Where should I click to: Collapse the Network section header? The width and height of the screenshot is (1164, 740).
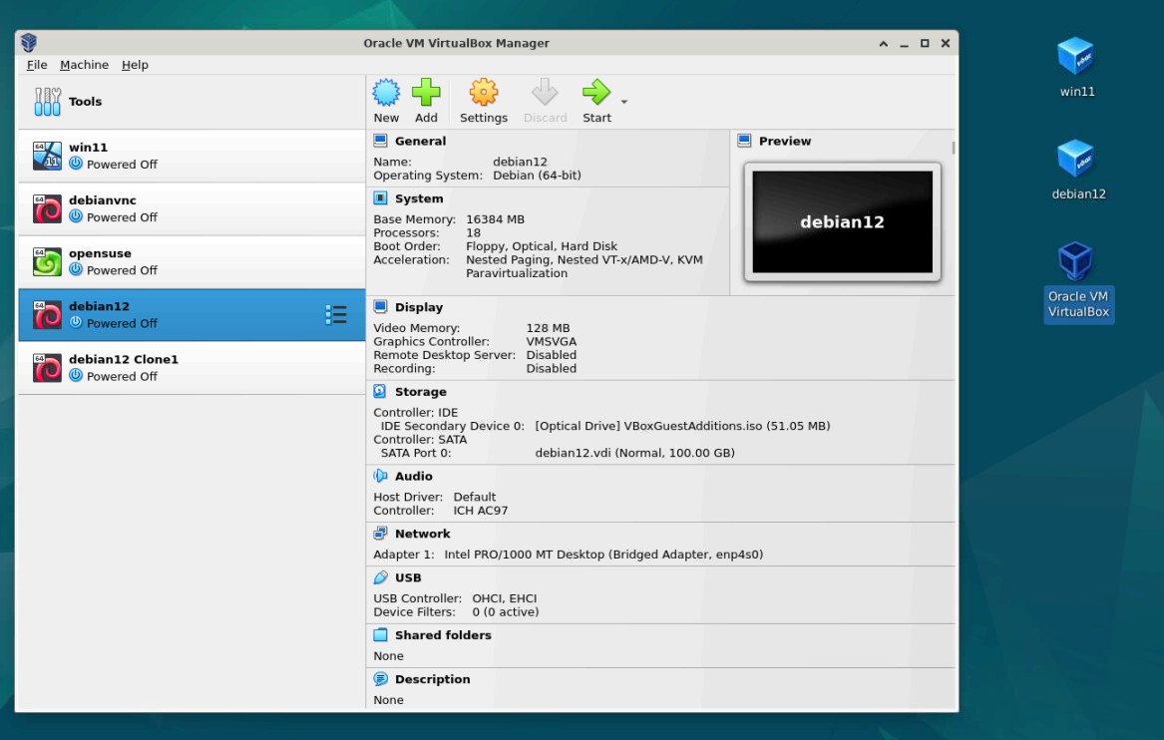tap(422, 534)
